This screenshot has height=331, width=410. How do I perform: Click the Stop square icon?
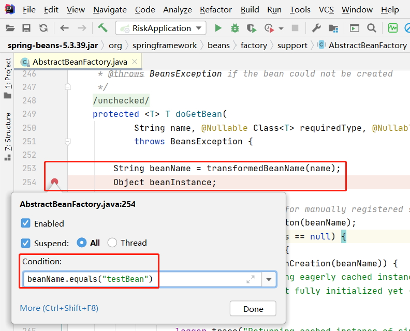(295, 28)
